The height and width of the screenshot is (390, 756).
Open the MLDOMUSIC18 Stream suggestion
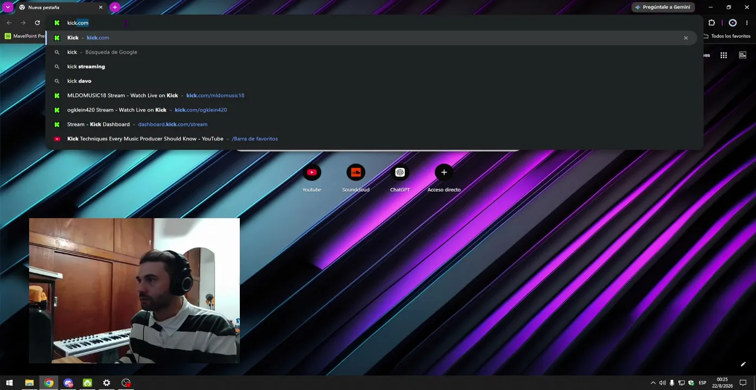[x=371, y=95]
